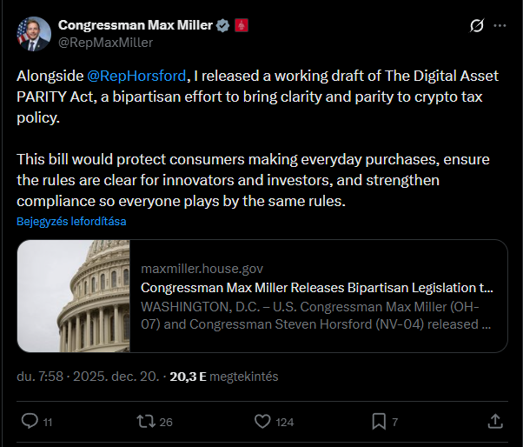Click the maxmiller.house.gov domain text
Screen dimensions: 523x447
click(x=202, y=269)
